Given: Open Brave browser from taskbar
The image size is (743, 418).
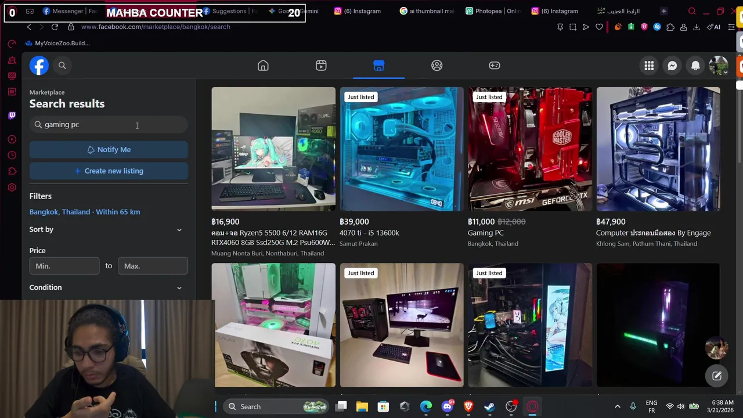Looking at the screenshot, I should point(468,406).
